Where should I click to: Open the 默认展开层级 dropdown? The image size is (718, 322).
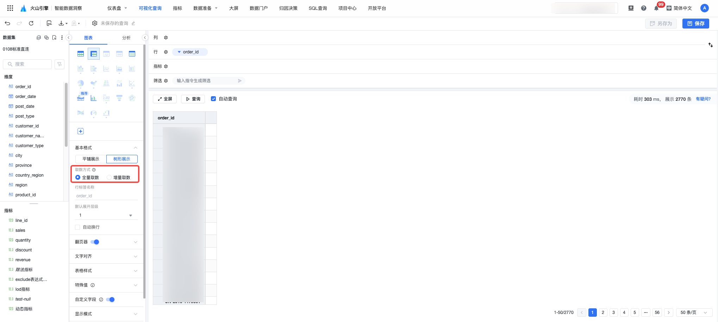coord(106,215)
